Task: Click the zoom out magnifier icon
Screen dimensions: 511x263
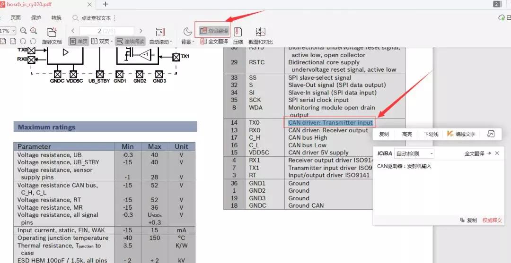Action: [x=24, y=31]
